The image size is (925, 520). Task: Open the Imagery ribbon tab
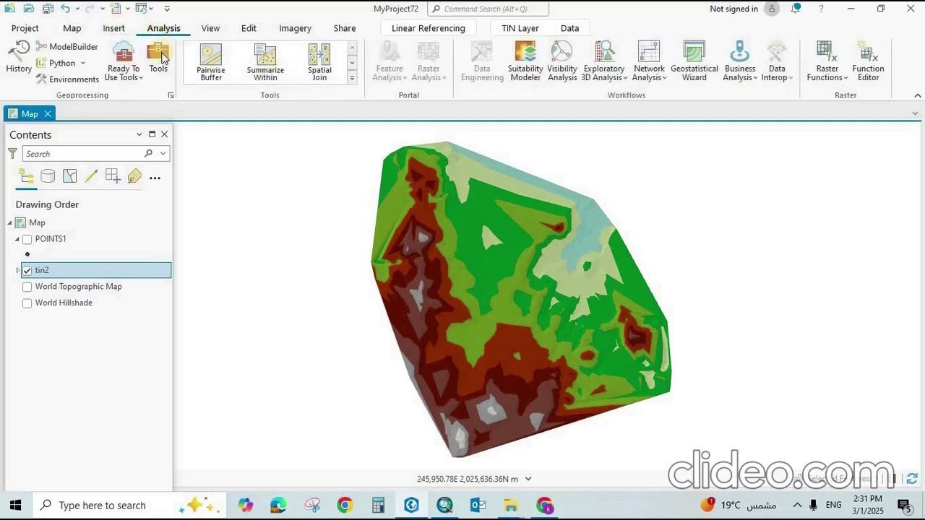tap(295, 28)
